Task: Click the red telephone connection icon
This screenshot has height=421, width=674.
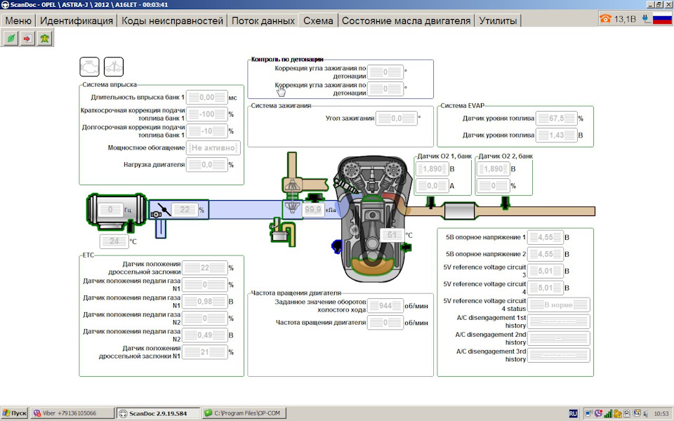Action: (605, 18)
